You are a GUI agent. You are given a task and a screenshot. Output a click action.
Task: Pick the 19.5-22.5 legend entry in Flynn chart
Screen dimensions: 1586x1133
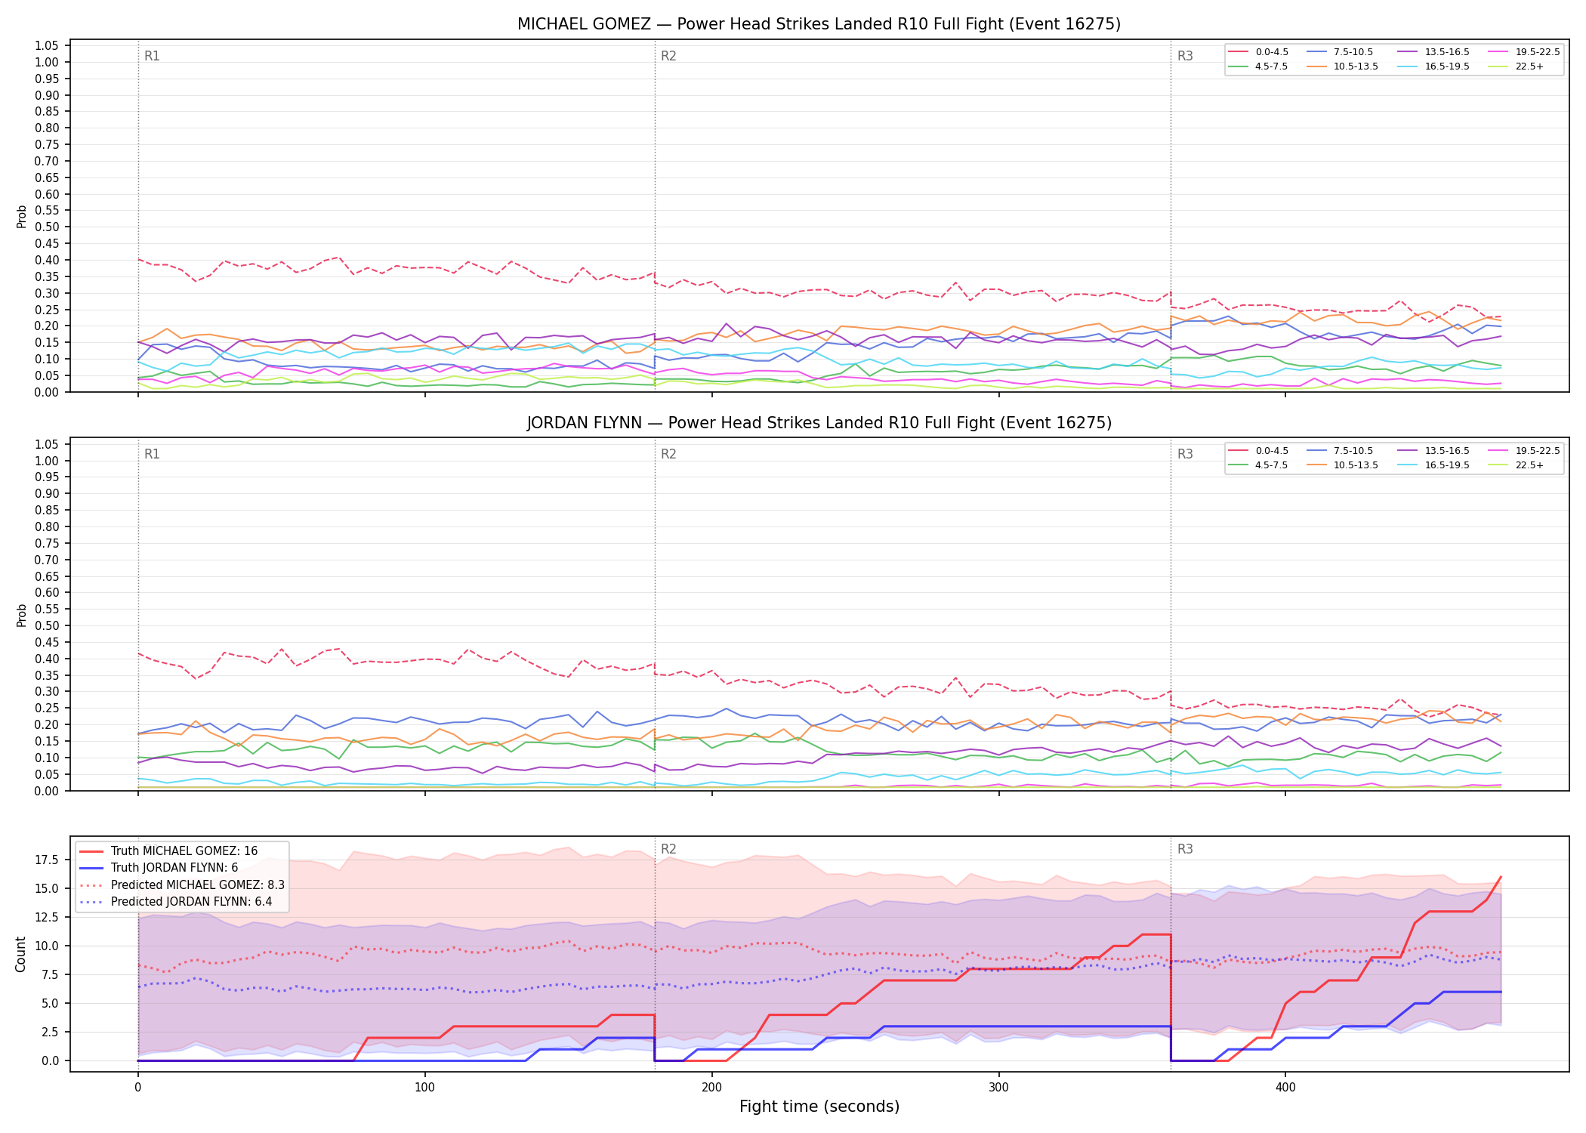(x=1523, y=451)
